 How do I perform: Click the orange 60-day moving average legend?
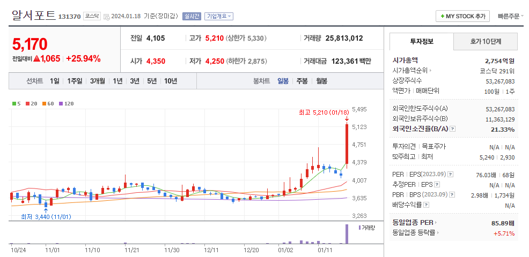pos(48,104)
